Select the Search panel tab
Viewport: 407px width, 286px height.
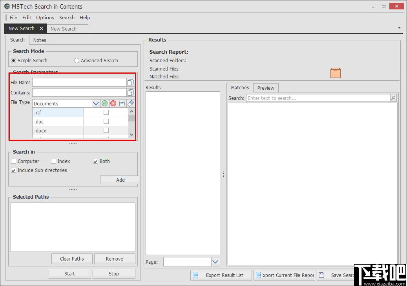(17, 40)
